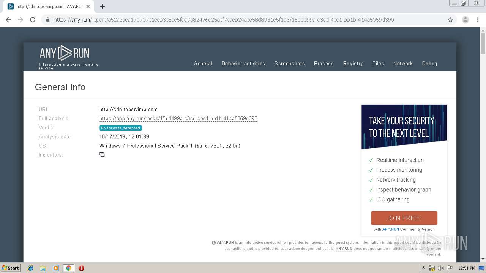Click the ANY.RUN logo
486x273 pixels.
point(65,53)
